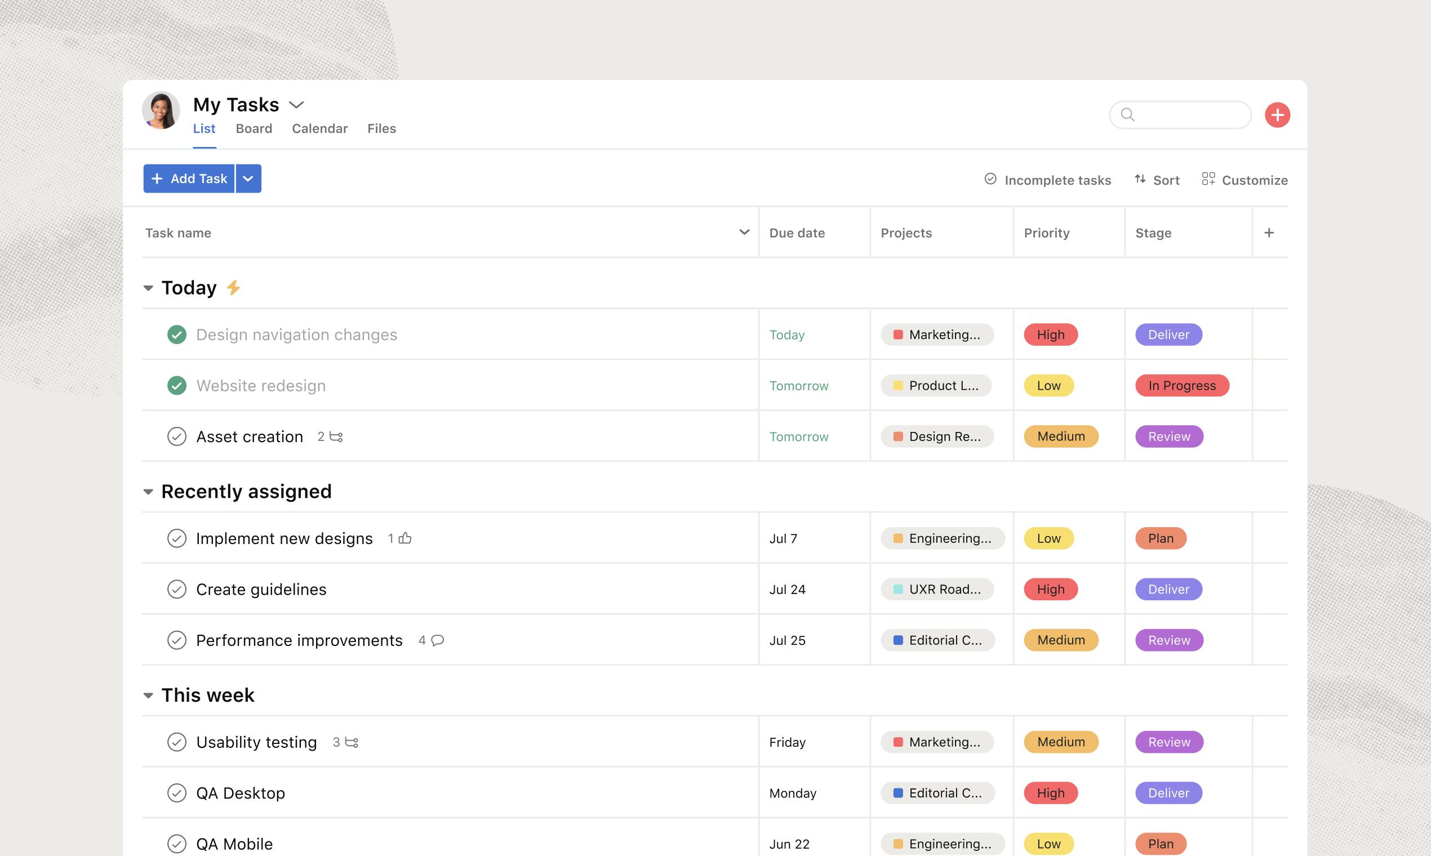The width and height of the screenshot is (1431, 856).
Task: Open comments icon on Performance improvements
Action: click(x=437, y=640)
